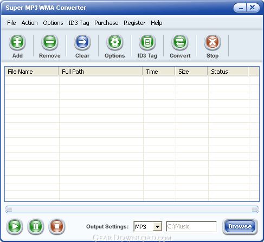This screenshot has width=264, height=242.
Task: Sort list by File Name column header
Action: point(31,72)
